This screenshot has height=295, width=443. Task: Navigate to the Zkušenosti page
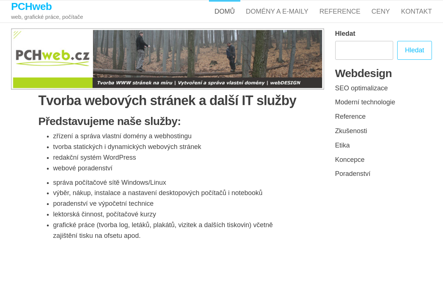pyautogui.click(x=351, y=131)
